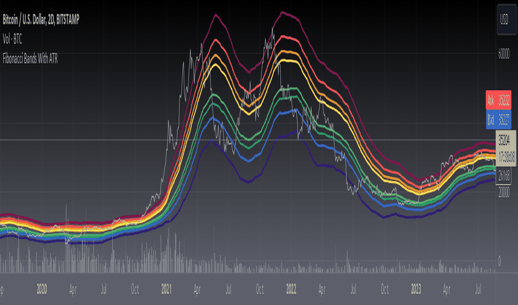Click the 60000 price axis label
Image resolution: width=518 pixels, height=305 pixels.
coord(504,54)
